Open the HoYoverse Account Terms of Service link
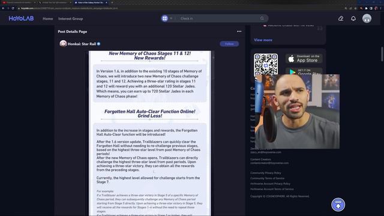The width and height of the screenshot is (384, 216). (272, 189)
